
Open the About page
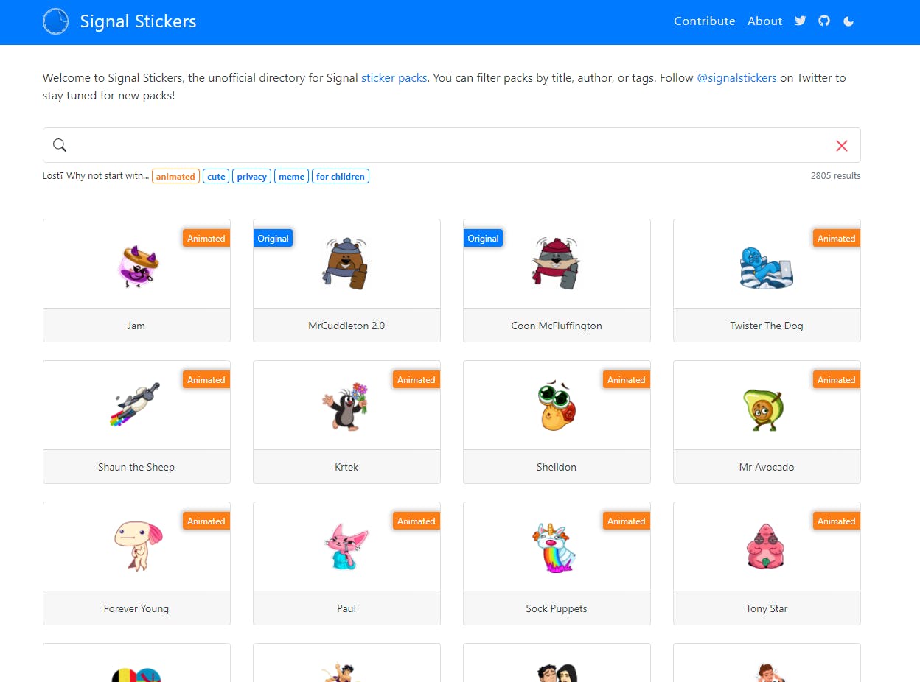tap(764, 21)
